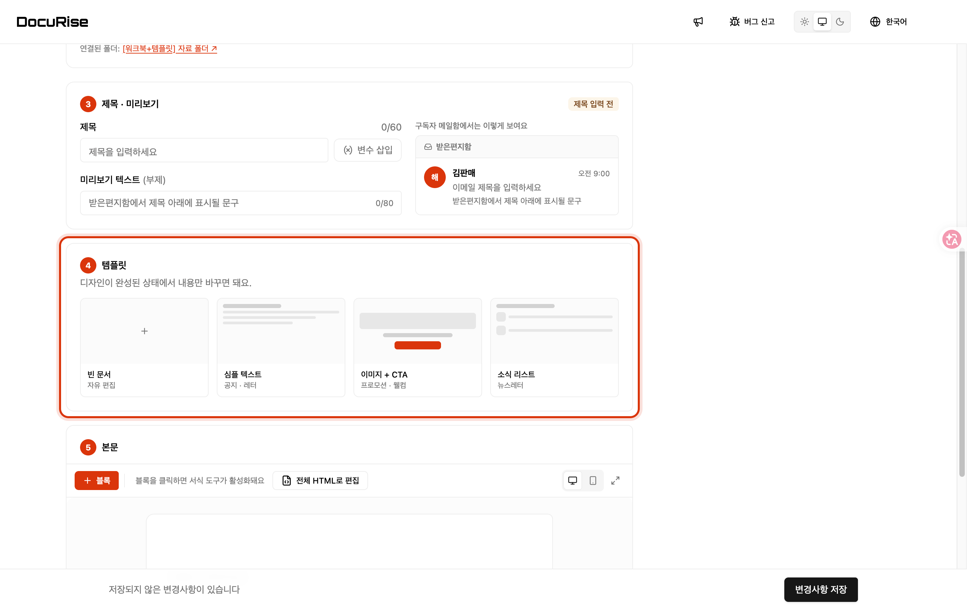Focus the 미리보기 텍스트 preview input field
The height and width of the screenshot is (610, 977).
241,203
